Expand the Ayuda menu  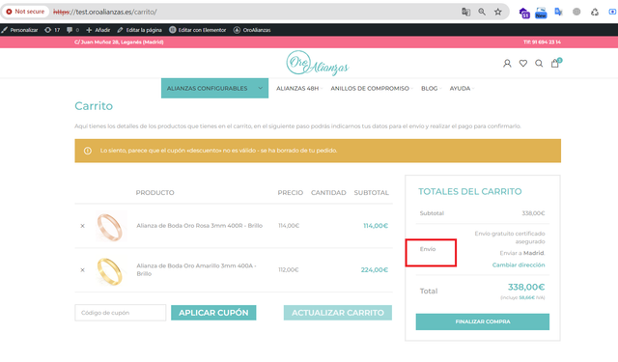pos(462,88)
